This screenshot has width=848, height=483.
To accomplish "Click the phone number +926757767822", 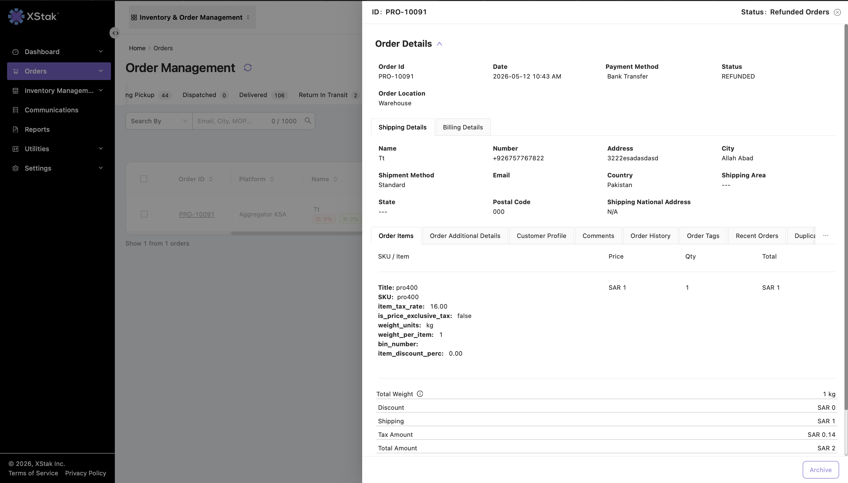I will 518,158.
